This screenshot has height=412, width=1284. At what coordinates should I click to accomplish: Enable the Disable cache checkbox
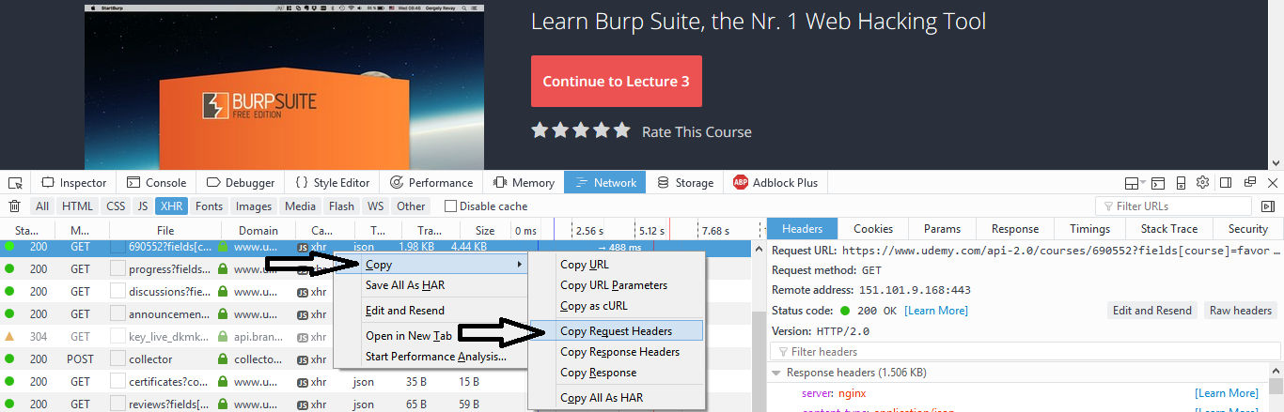(x=450, y=206)
